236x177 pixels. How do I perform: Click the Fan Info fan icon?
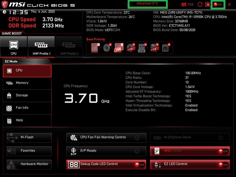click(9, 108)
